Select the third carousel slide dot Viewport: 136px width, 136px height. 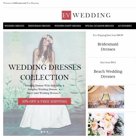pyautogui.click(x=47, y=132)
